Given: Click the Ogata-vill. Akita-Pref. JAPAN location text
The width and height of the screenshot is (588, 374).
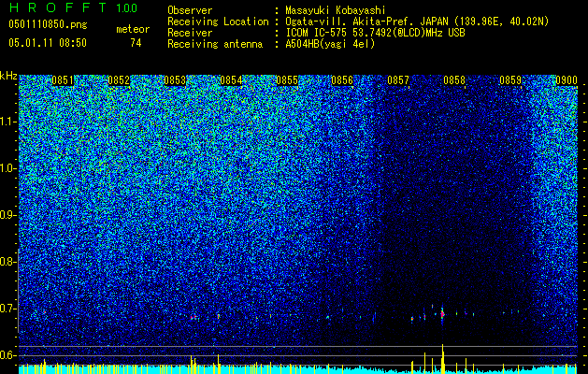Looking at the screenshot, I should pos(417,22).
